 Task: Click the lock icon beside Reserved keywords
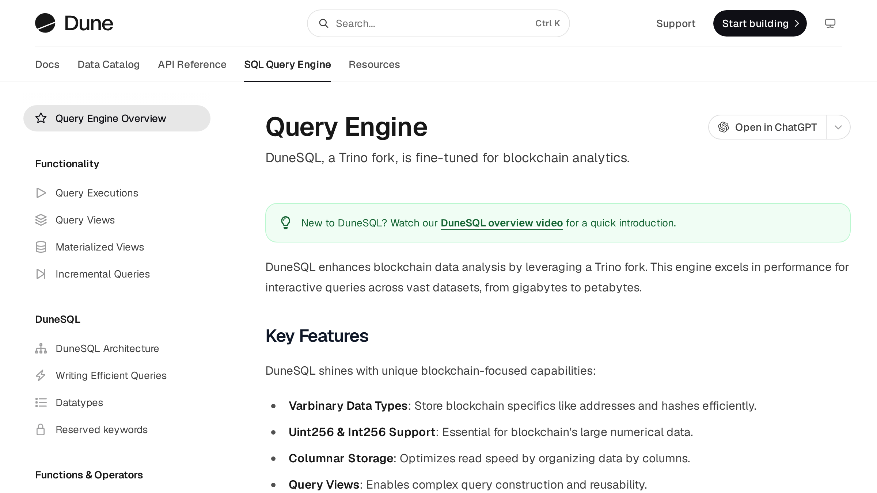[x=41, y=429]
